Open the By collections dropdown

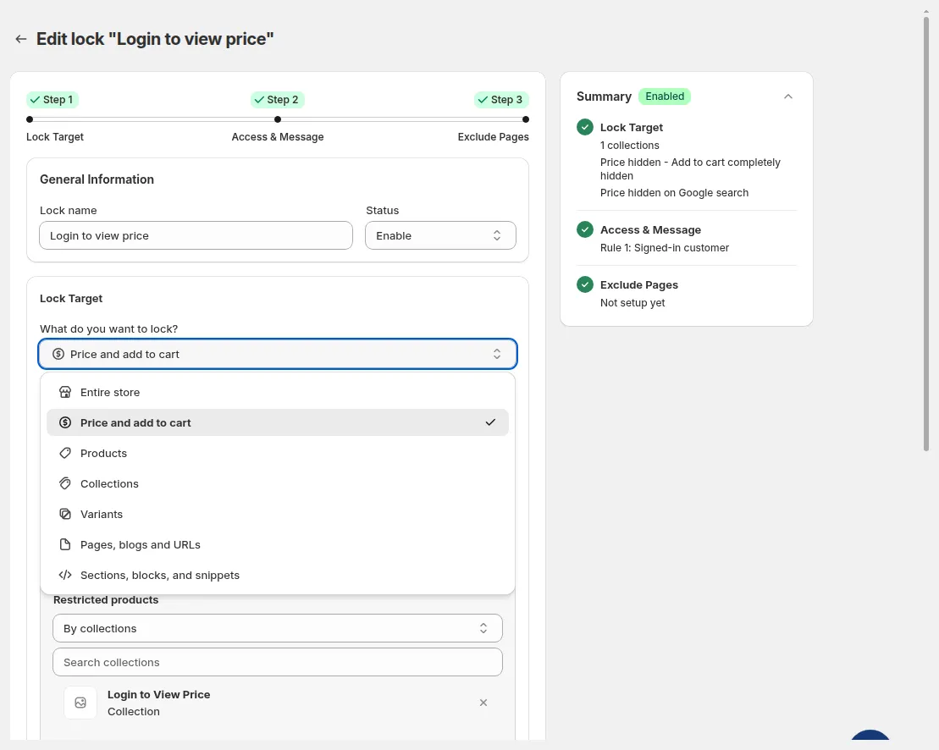click(x=278, y=628)
